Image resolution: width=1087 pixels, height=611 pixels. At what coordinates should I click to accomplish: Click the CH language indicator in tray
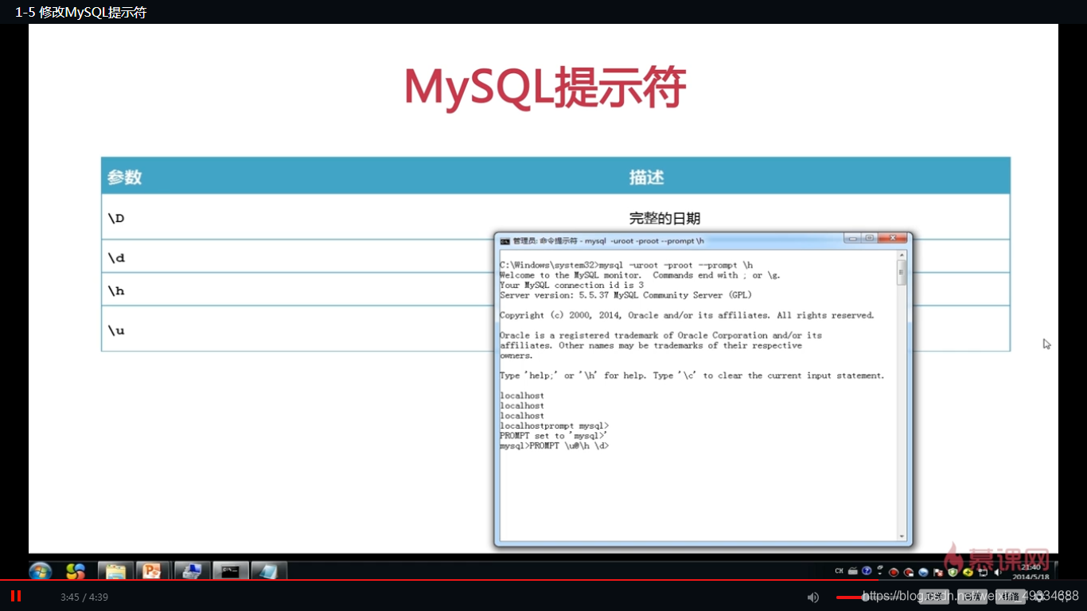click(x=840, y=571)
